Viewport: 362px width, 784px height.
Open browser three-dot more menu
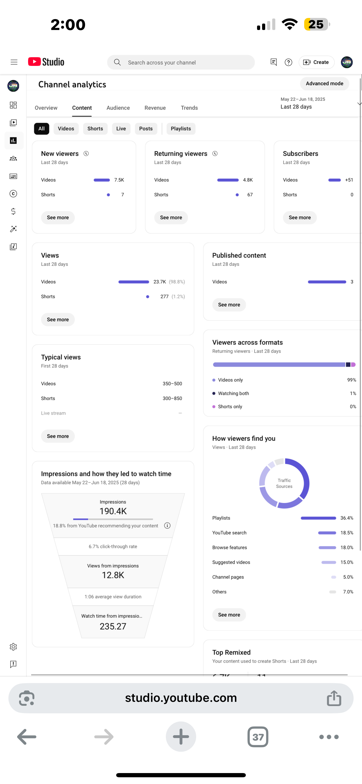[329, 737]
